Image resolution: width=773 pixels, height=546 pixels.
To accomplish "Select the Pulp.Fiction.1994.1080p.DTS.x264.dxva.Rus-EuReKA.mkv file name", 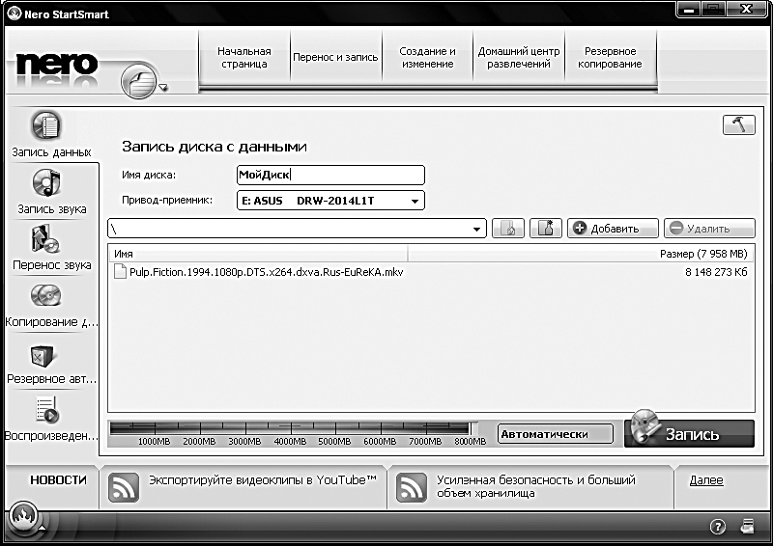I will (267, 272).
